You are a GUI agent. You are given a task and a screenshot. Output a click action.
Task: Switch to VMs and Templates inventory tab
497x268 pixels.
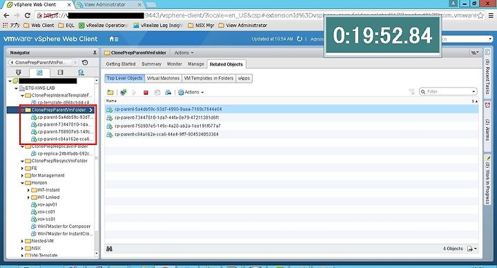39,73
